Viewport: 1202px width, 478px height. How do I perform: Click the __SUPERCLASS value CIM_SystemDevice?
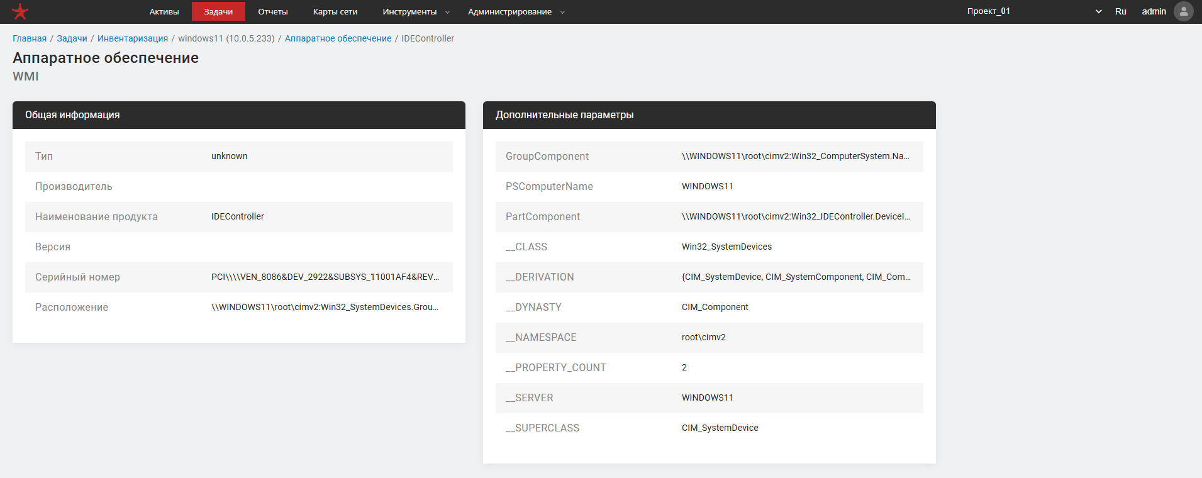[720, 428]
